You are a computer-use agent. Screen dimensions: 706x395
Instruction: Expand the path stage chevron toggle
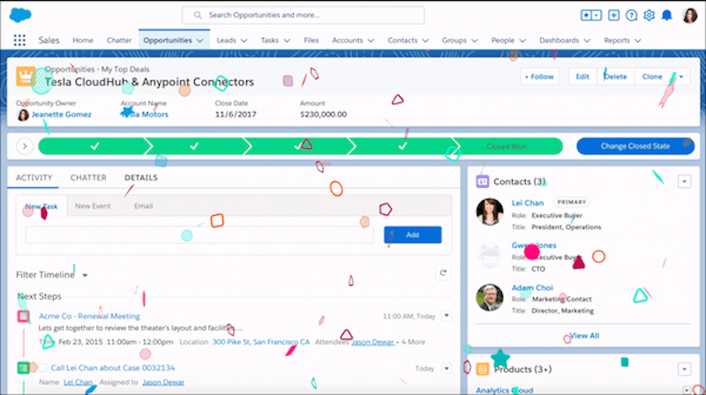pos(24,146)
